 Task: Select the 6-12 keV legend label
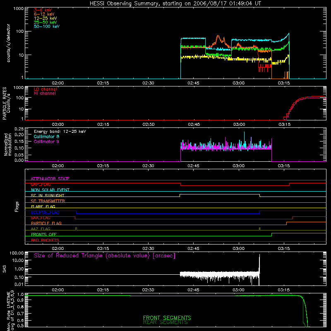[44, 14]
